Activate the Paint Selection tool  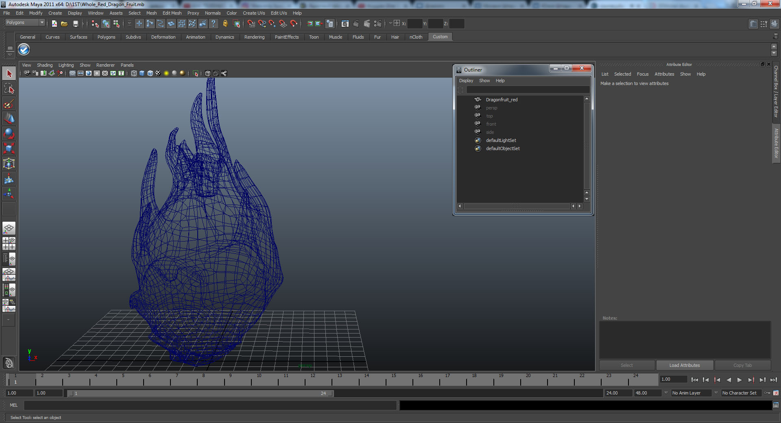[x=9, y=104]
